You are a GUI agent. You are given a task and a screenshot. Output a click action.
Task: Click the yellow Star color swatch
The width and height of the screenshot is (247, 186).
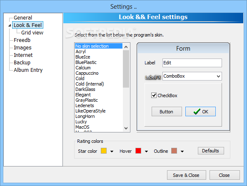point(104,151)
